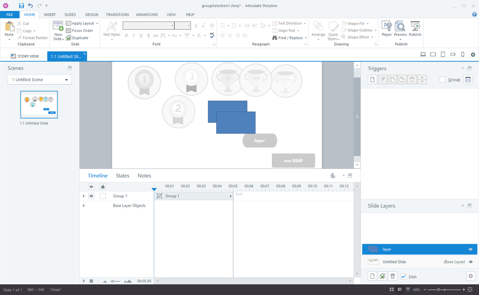This screenshot has height=295, width=479.
Task: Switch to the States tab
Action: 122,176
